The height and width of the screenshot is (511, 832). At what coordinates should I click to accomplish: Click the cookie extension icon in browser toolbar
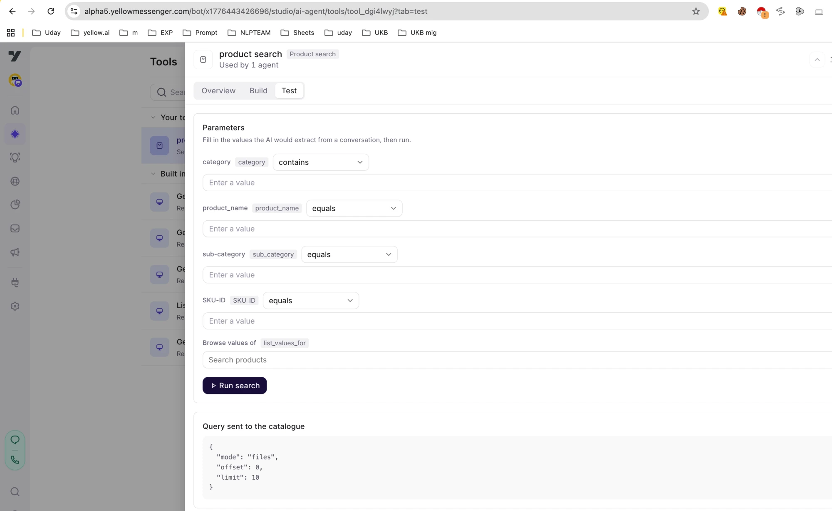click(x=742, y=11)
